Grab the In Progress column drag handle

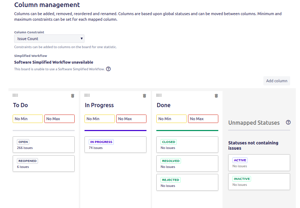(x=87, y=95)
